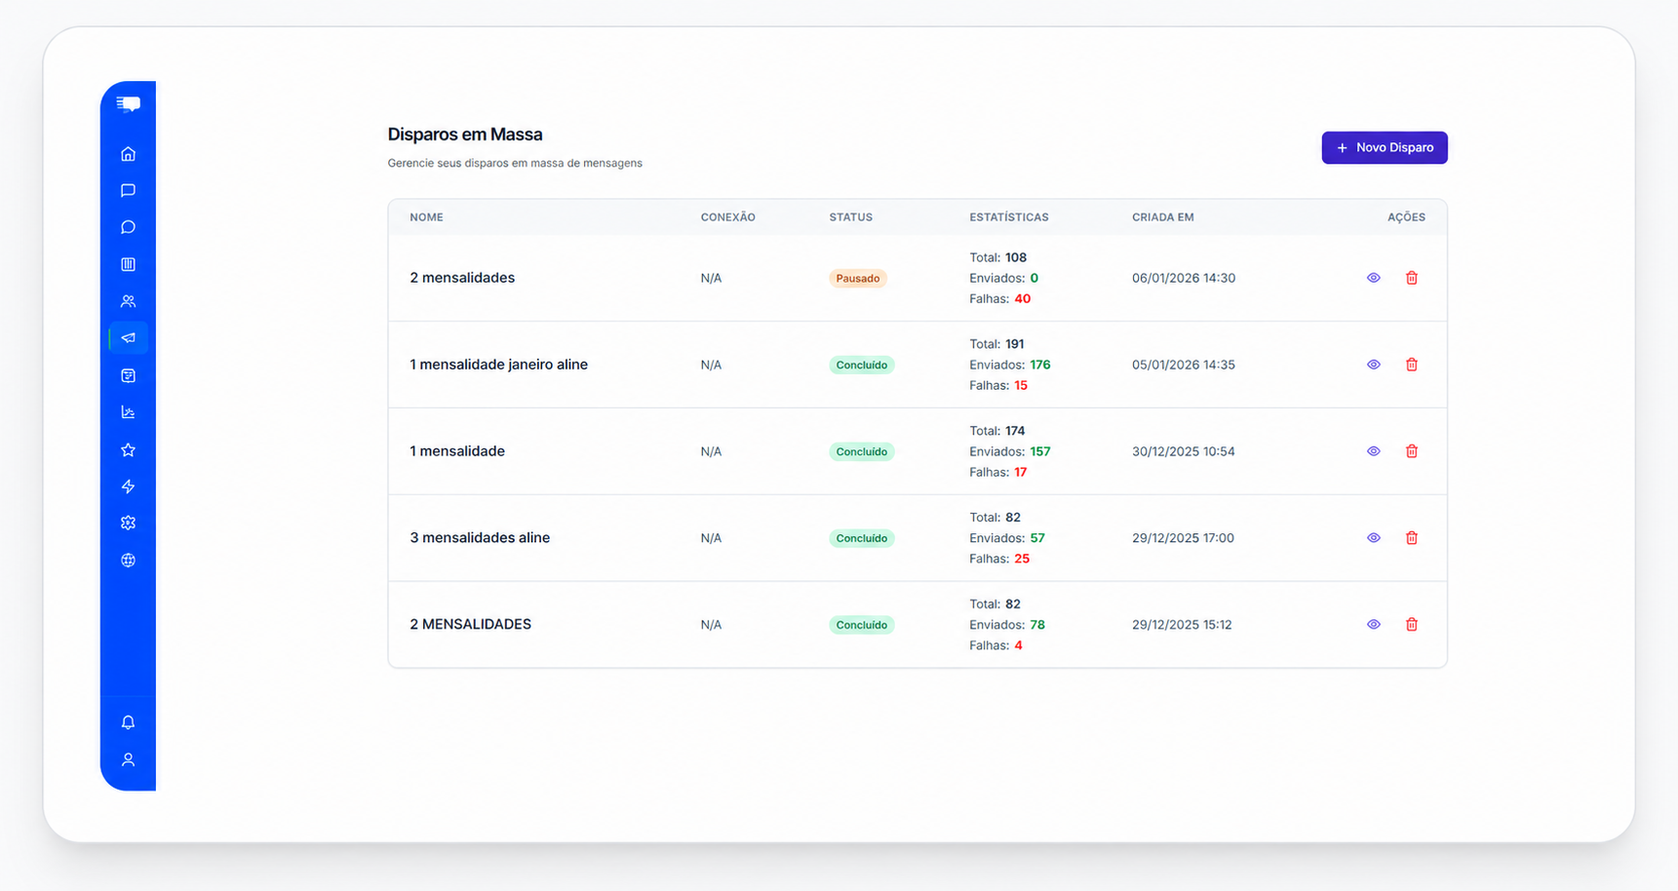Image resolution: width=1678 pixels, height=891 pixels.
Task: Open the star favorites icon
Action: click(128, 449)
